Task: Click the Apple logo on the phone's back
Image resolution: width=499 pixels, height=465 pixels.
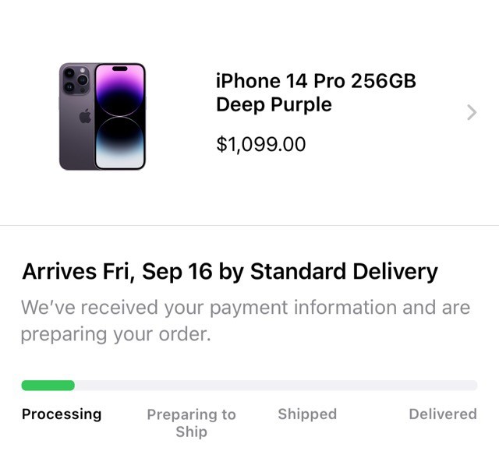Action: coord(85,116)
